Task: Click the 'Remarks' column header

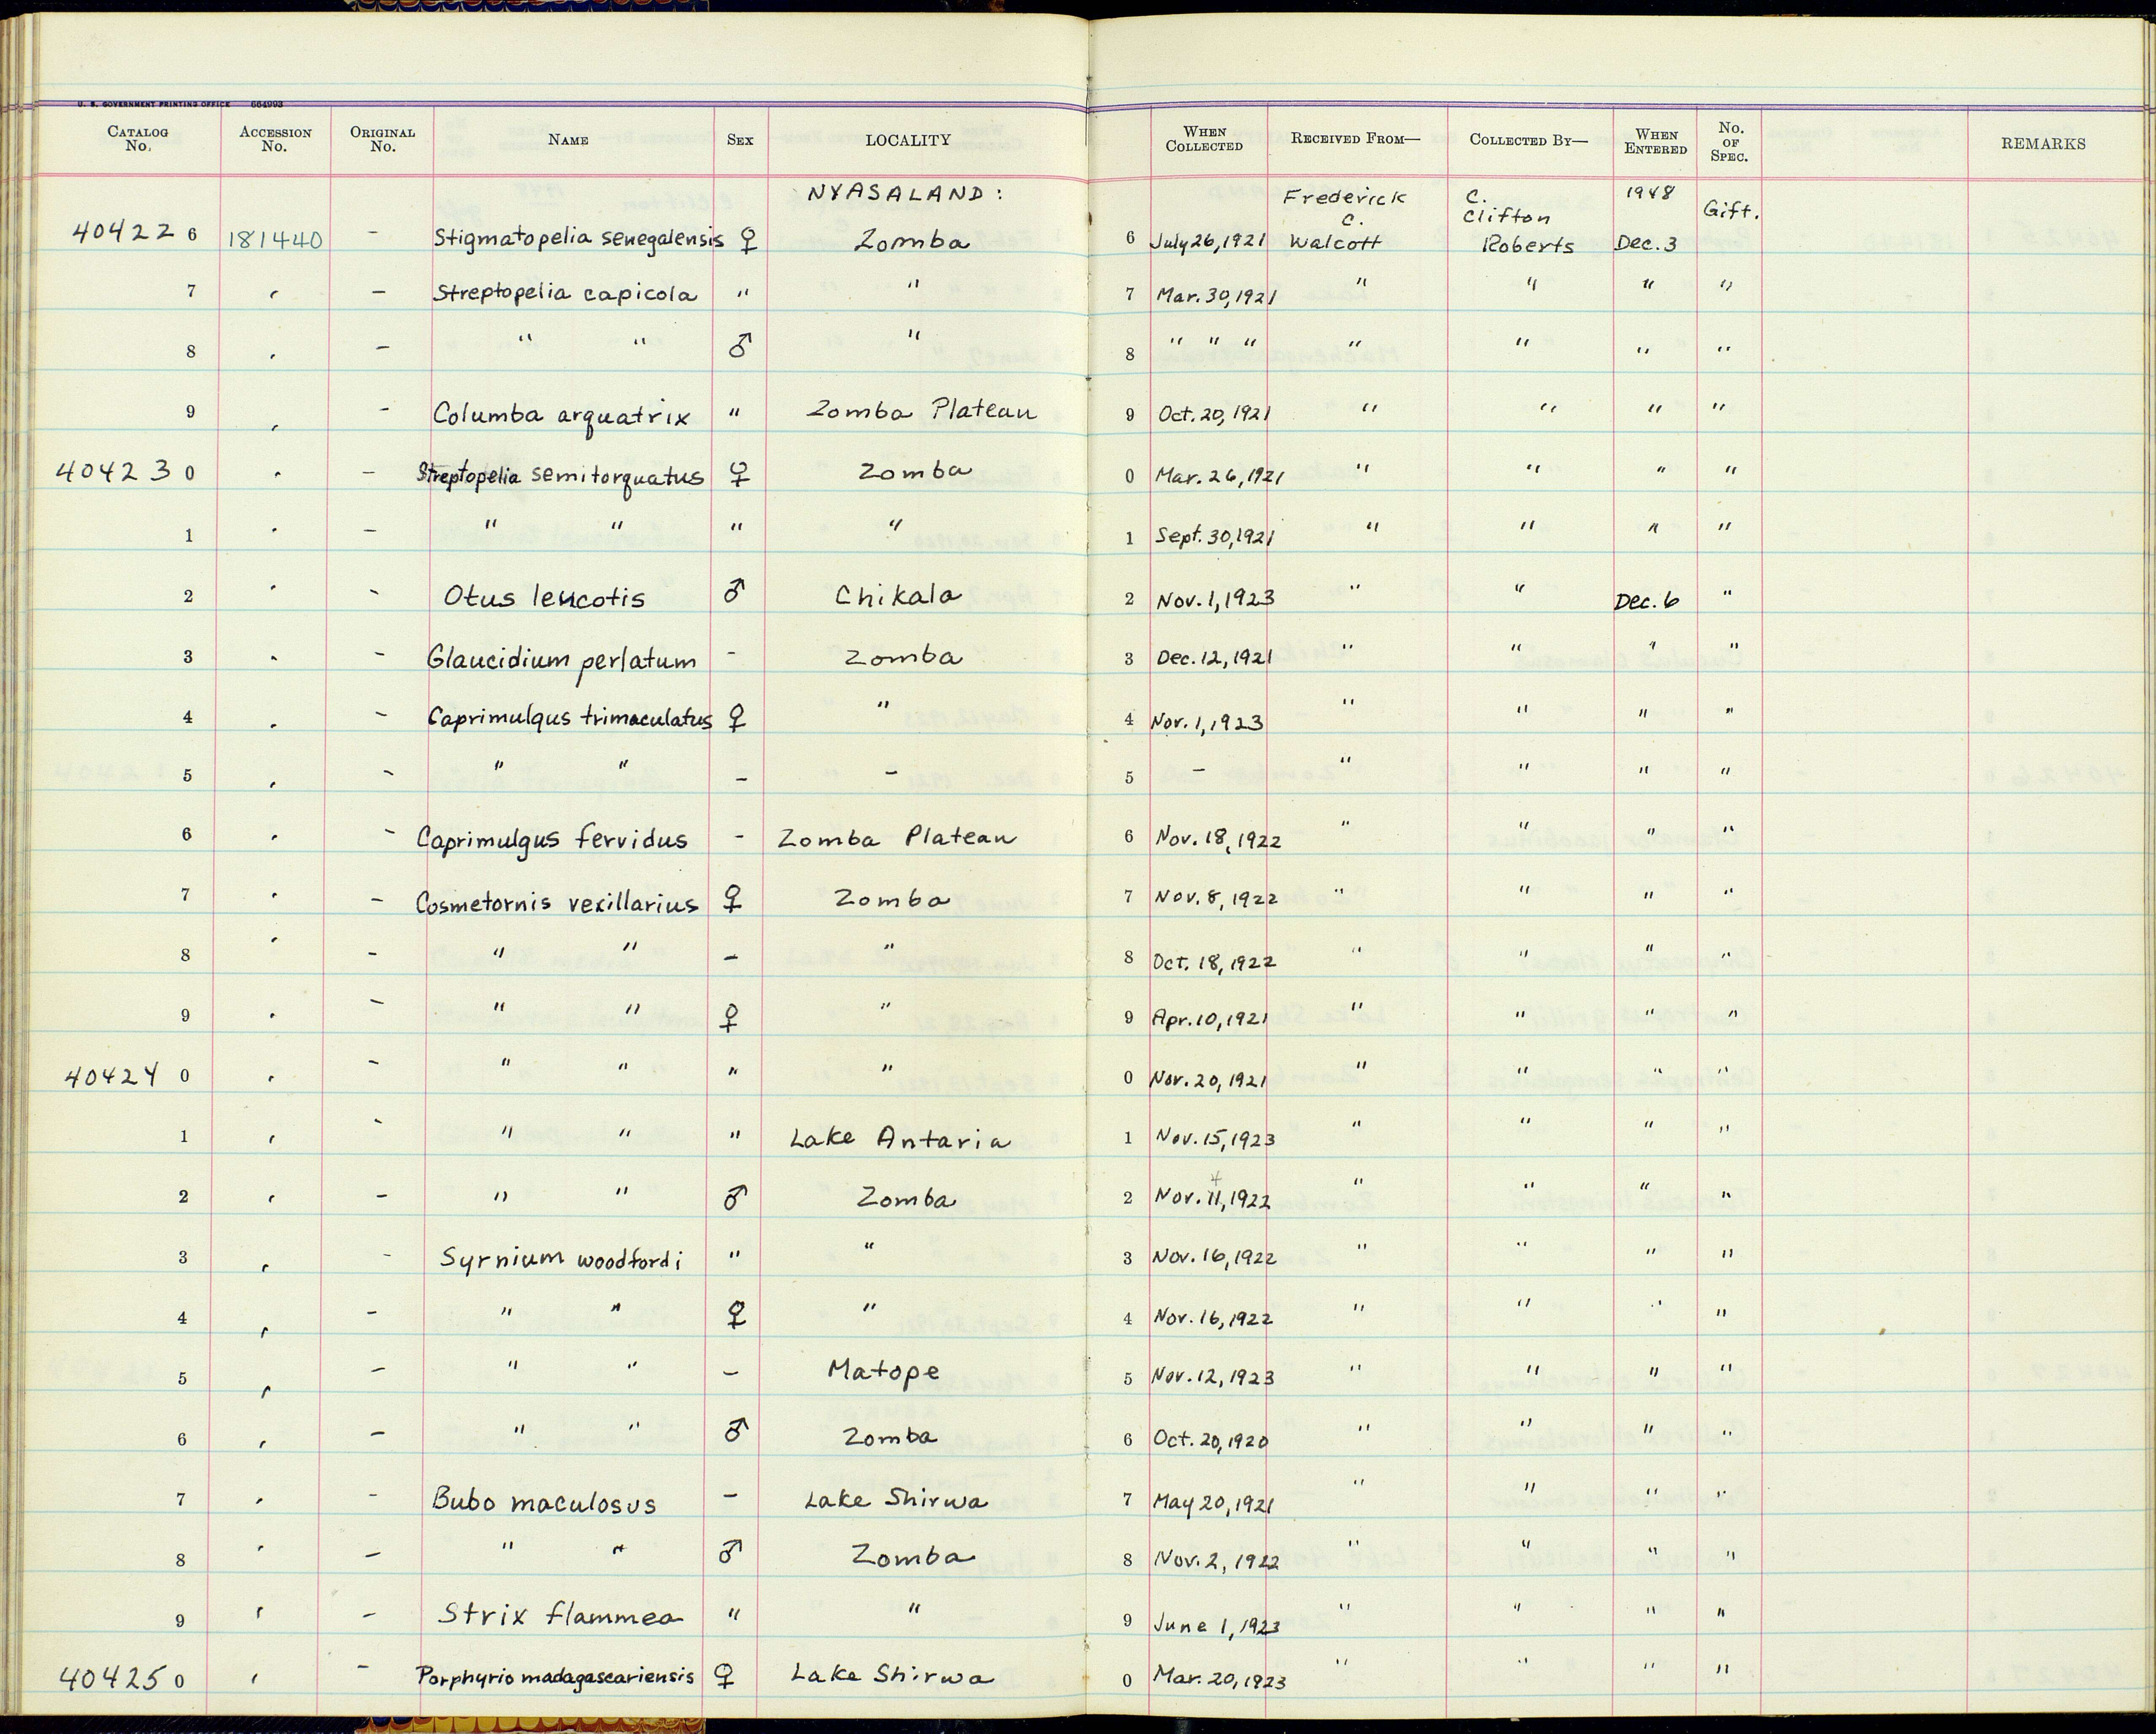Action: coord(2043,144)
